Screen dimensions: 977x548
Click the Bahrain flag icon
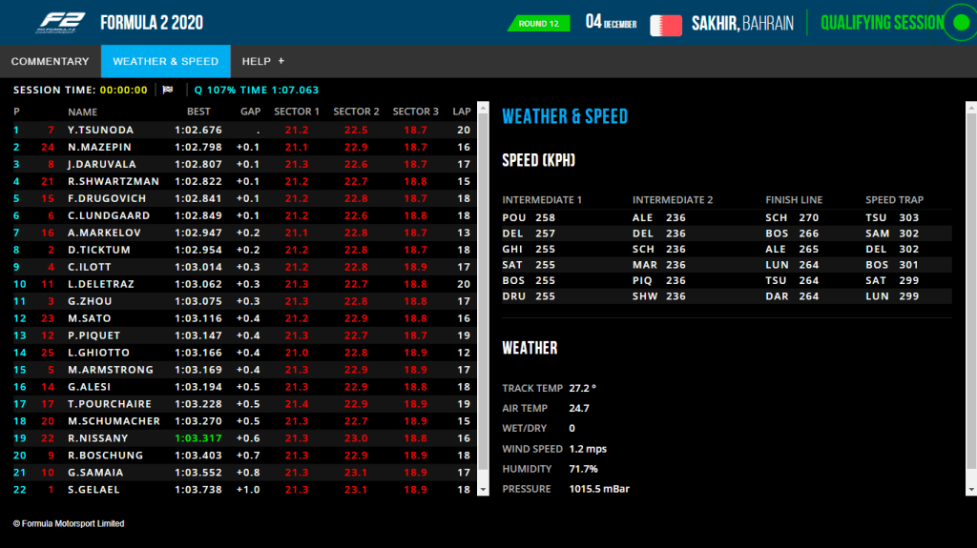click(665, 25)
